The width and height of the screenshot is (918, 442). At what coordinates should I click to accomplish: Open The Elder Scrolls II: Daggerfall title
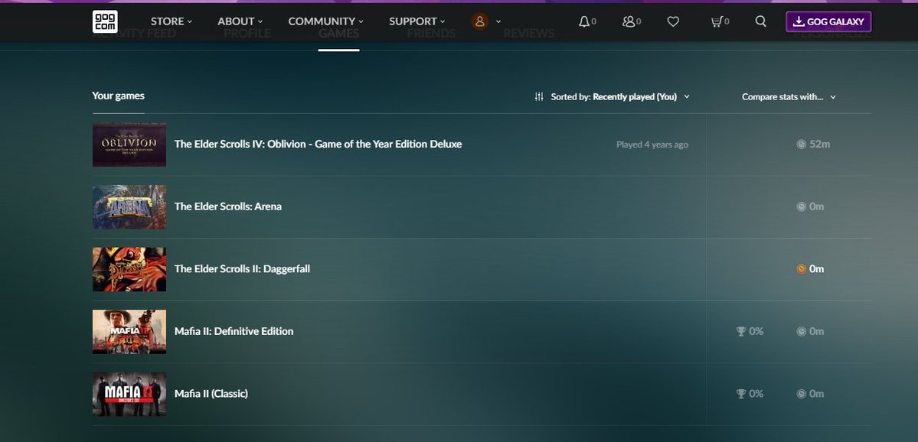click(x=243, y=269)
